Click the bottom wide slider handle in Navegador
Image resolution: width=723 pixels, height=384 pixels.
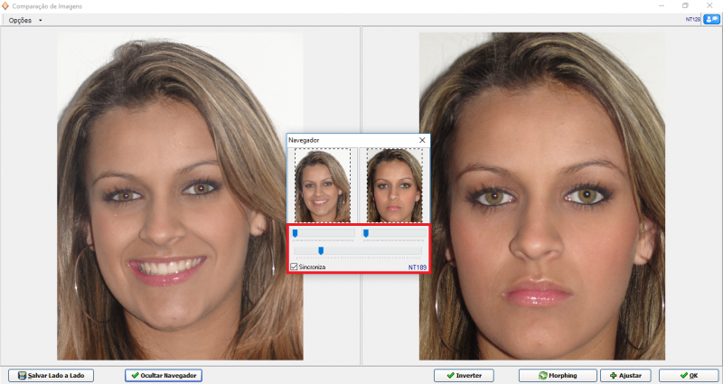(x=321, y=250)
